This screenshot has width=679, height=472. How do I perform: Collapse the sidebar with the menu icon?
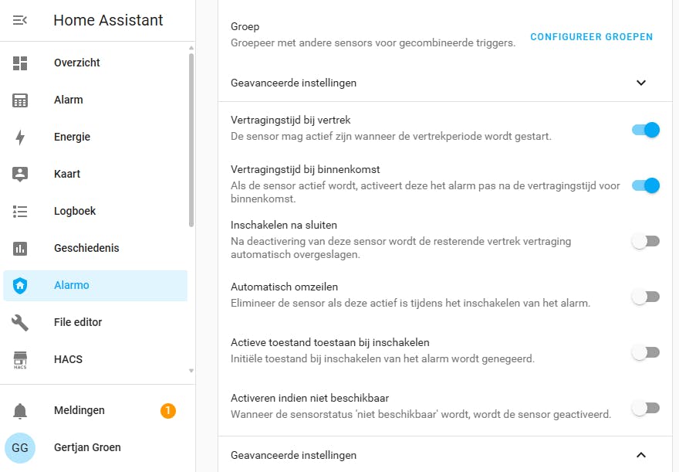point(20,20)
